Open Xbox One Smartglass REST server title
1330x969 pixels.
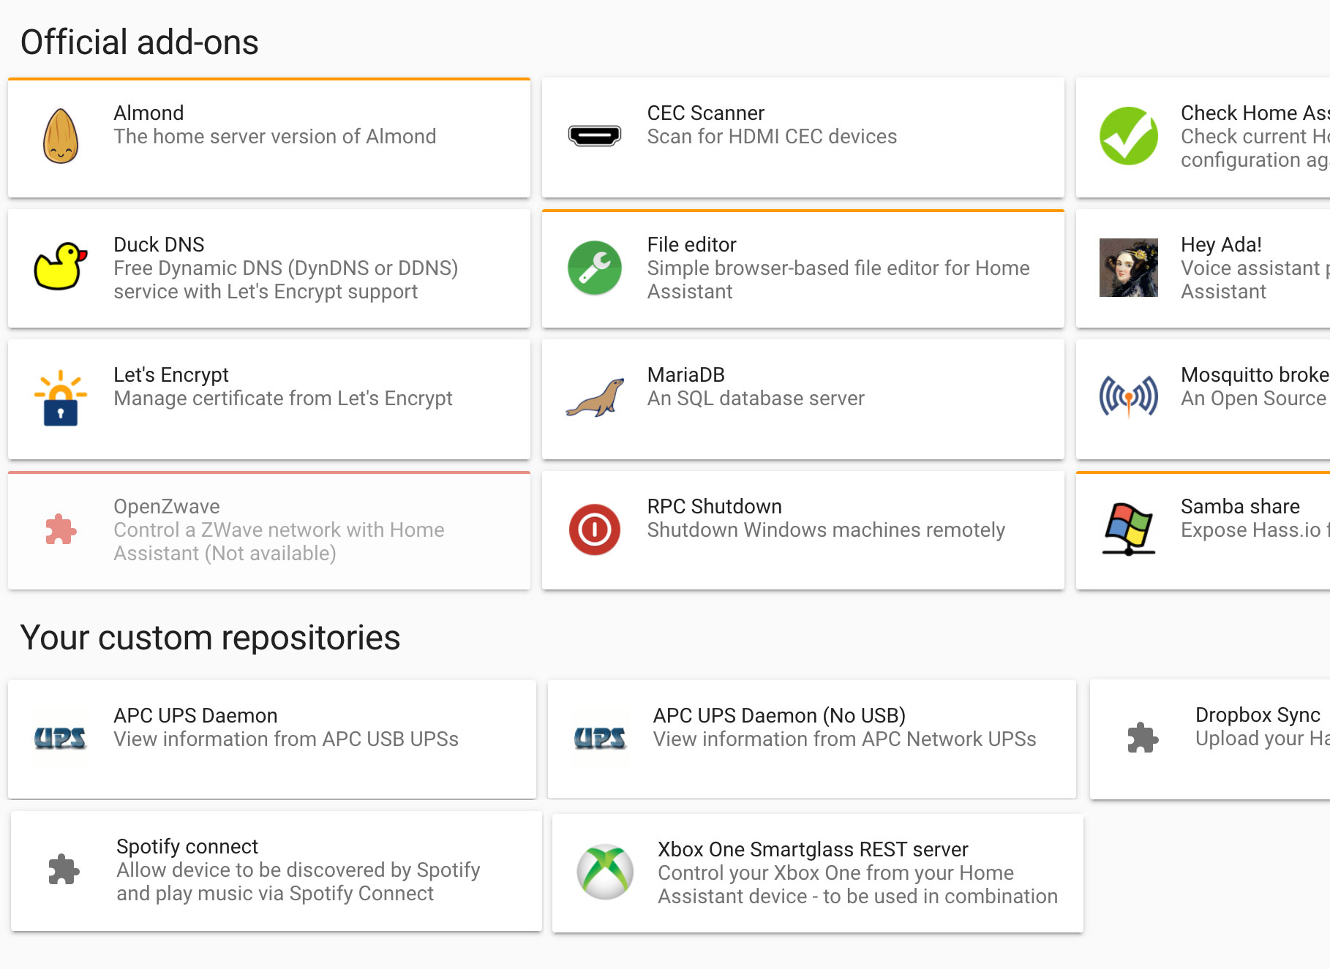[813, 849]
